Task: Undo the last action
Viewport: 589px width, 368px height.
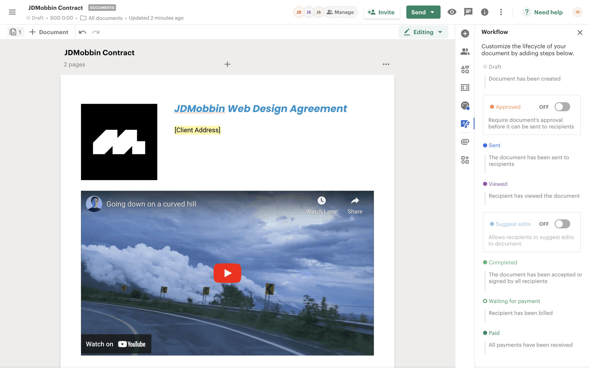Action: [x=82, y=32]
